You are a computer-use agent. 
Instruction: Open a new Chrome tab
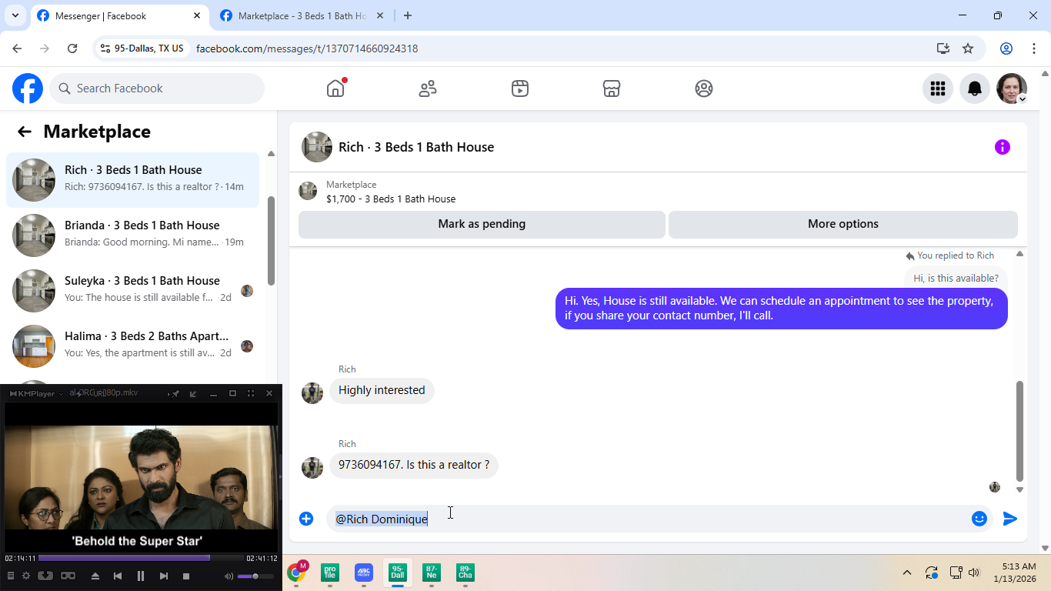click(408, 15)
